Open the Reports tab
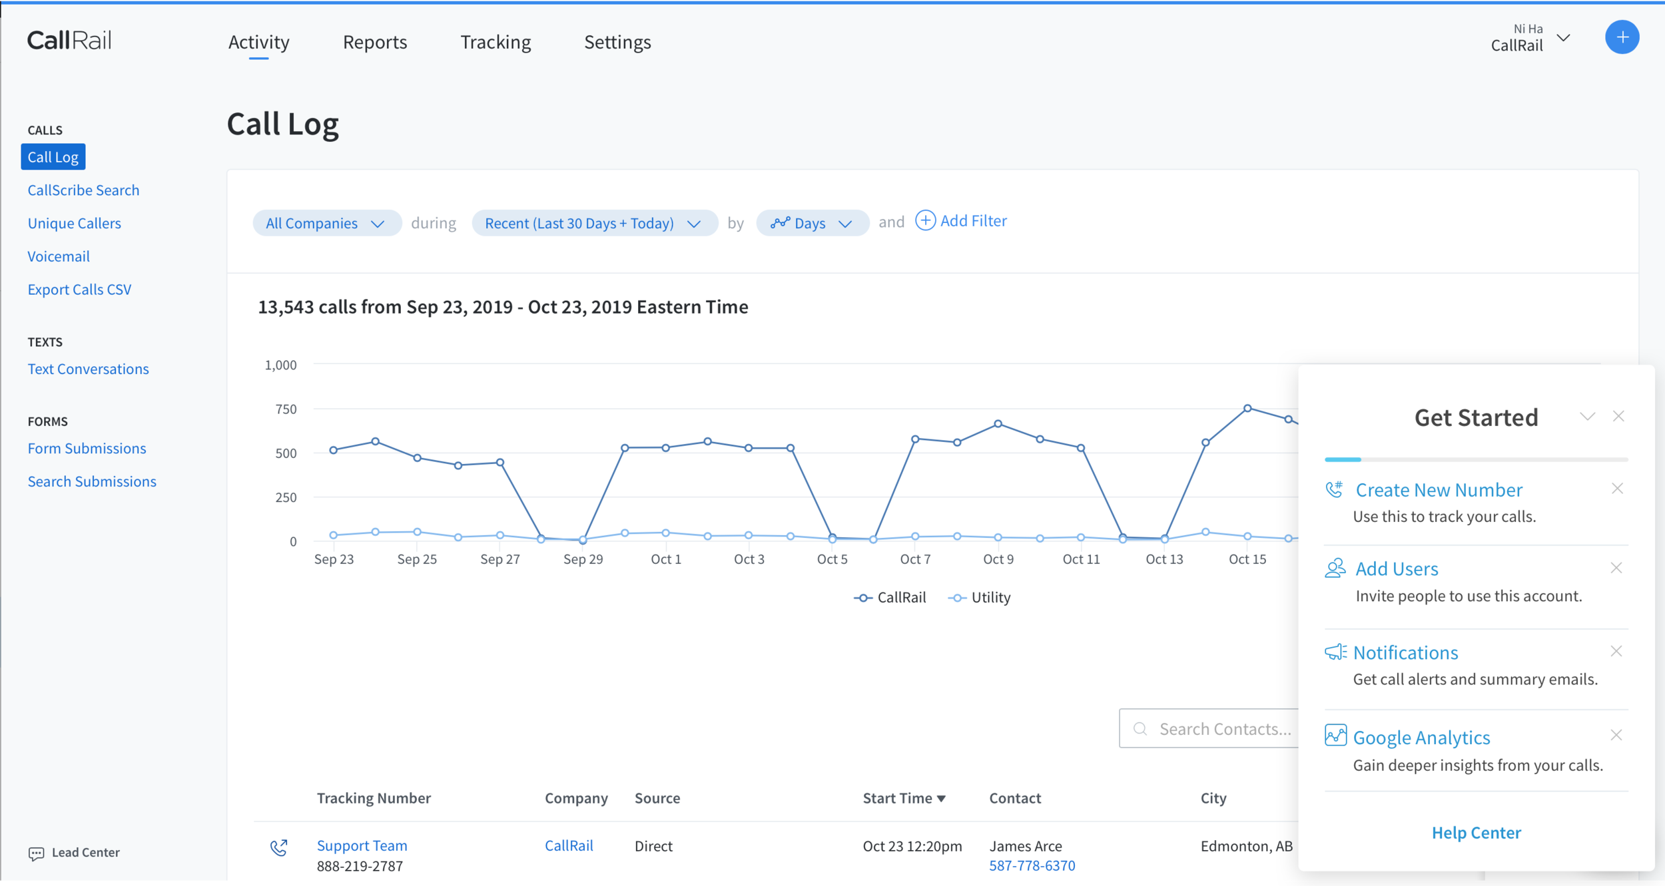 coord(374,42)
